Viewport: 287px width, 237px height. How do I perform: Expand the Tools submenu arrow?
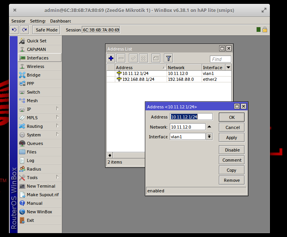[57, 177]
